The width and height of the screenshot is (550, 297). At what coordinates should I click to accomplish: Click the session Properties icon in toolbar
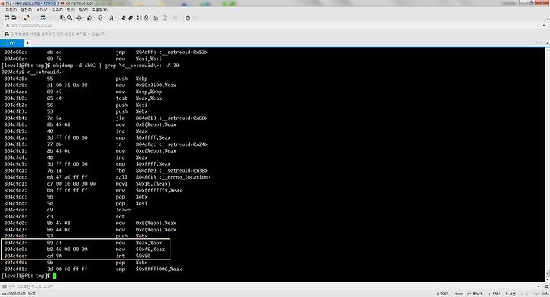coord(43,18)
